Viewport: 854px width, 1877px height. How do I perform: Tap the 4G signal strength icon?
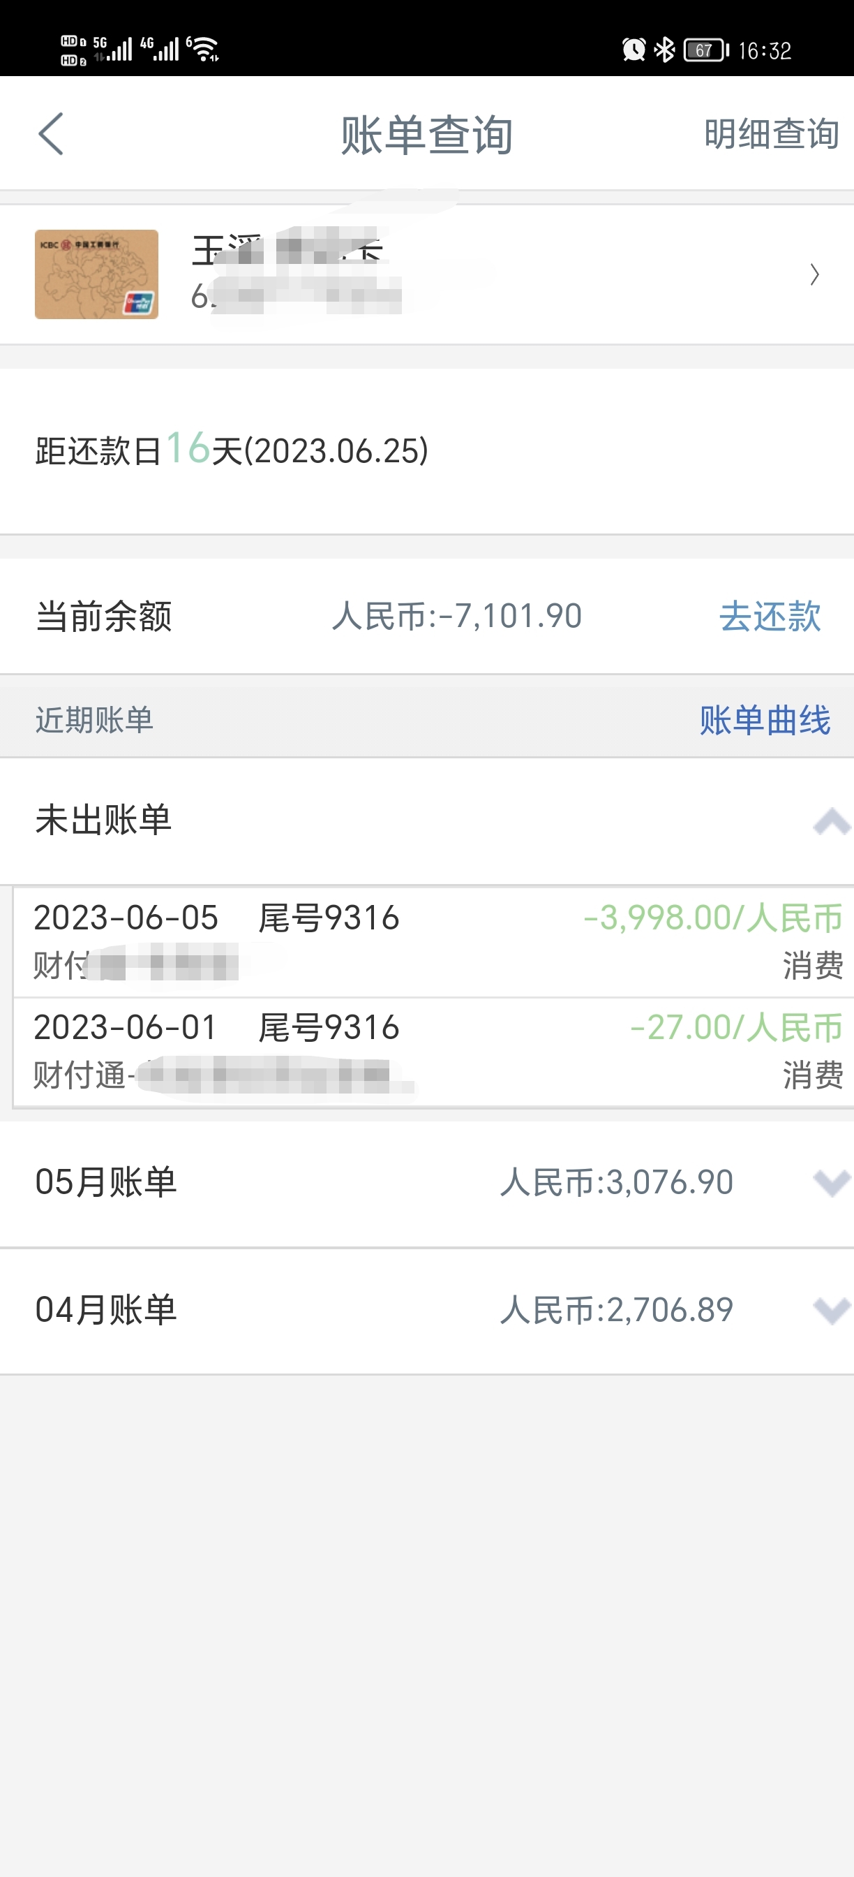(160, 50)
